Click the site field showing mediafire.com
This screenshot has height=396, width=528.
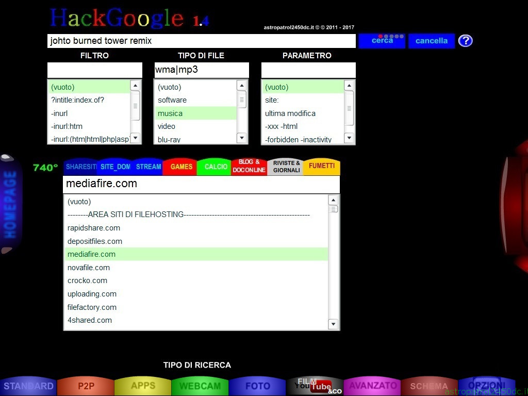pyautogui.click(x=202, y=184)
